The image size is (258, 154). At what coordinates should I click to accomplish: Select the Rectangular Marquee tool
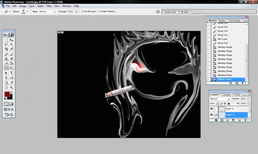tap(6, 40)
